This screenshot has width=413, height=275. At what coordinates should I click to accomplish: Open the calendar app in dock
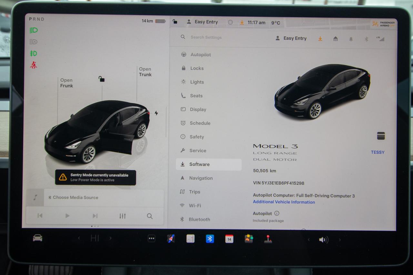(x=229, y=239)
